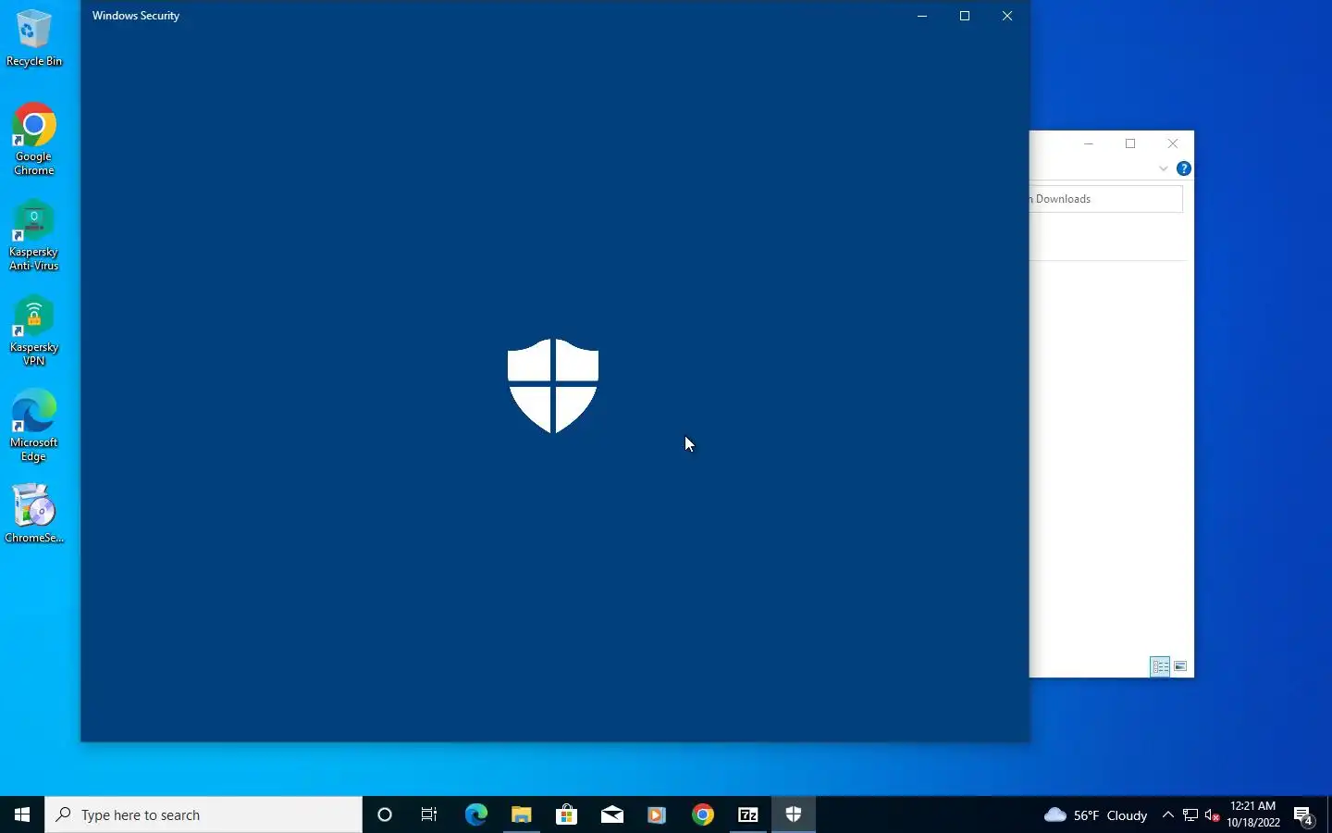
Task: Open the ChromeSe... installer desktop icon
Action: click(34, 514)
